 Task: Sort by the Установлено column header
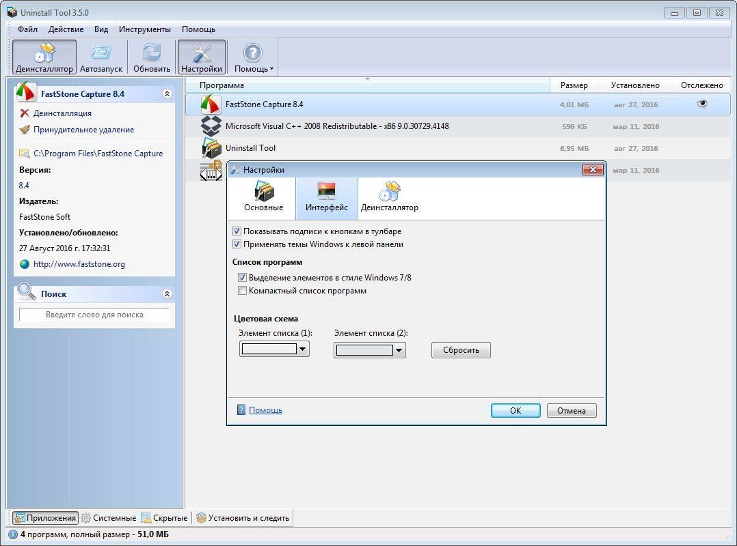tap(635, 85)
